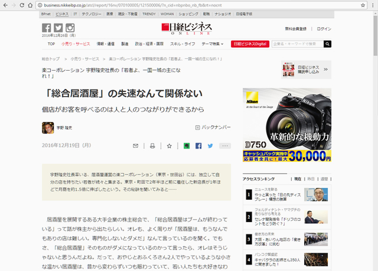Open the Nikon D750 camera advertisement
This screenshot has height=271, width=378.
tap(286, 125)
